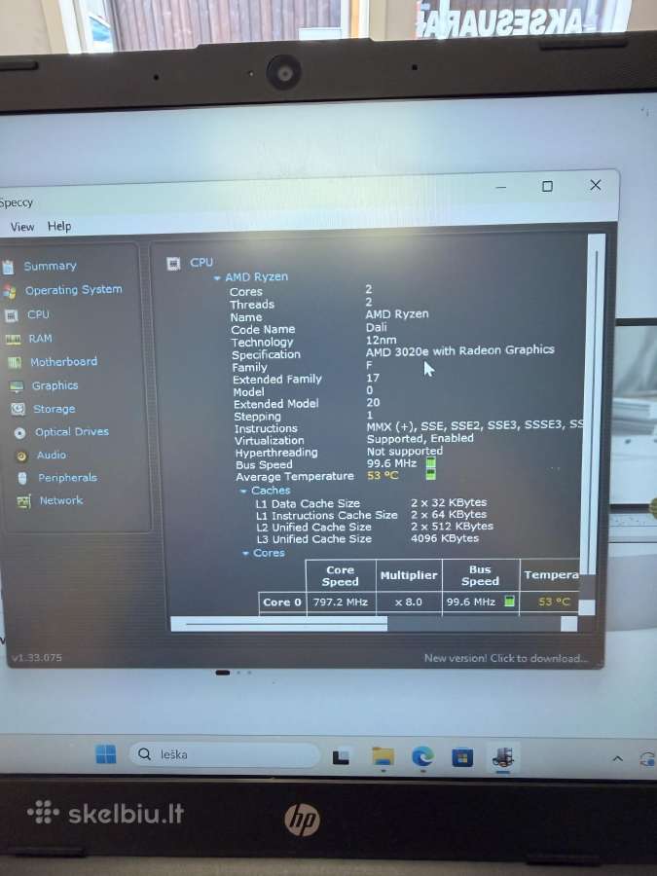The image size is (657, 876).
Task: Click the x 8.0 multiplier cell
Action: [409, 602]
